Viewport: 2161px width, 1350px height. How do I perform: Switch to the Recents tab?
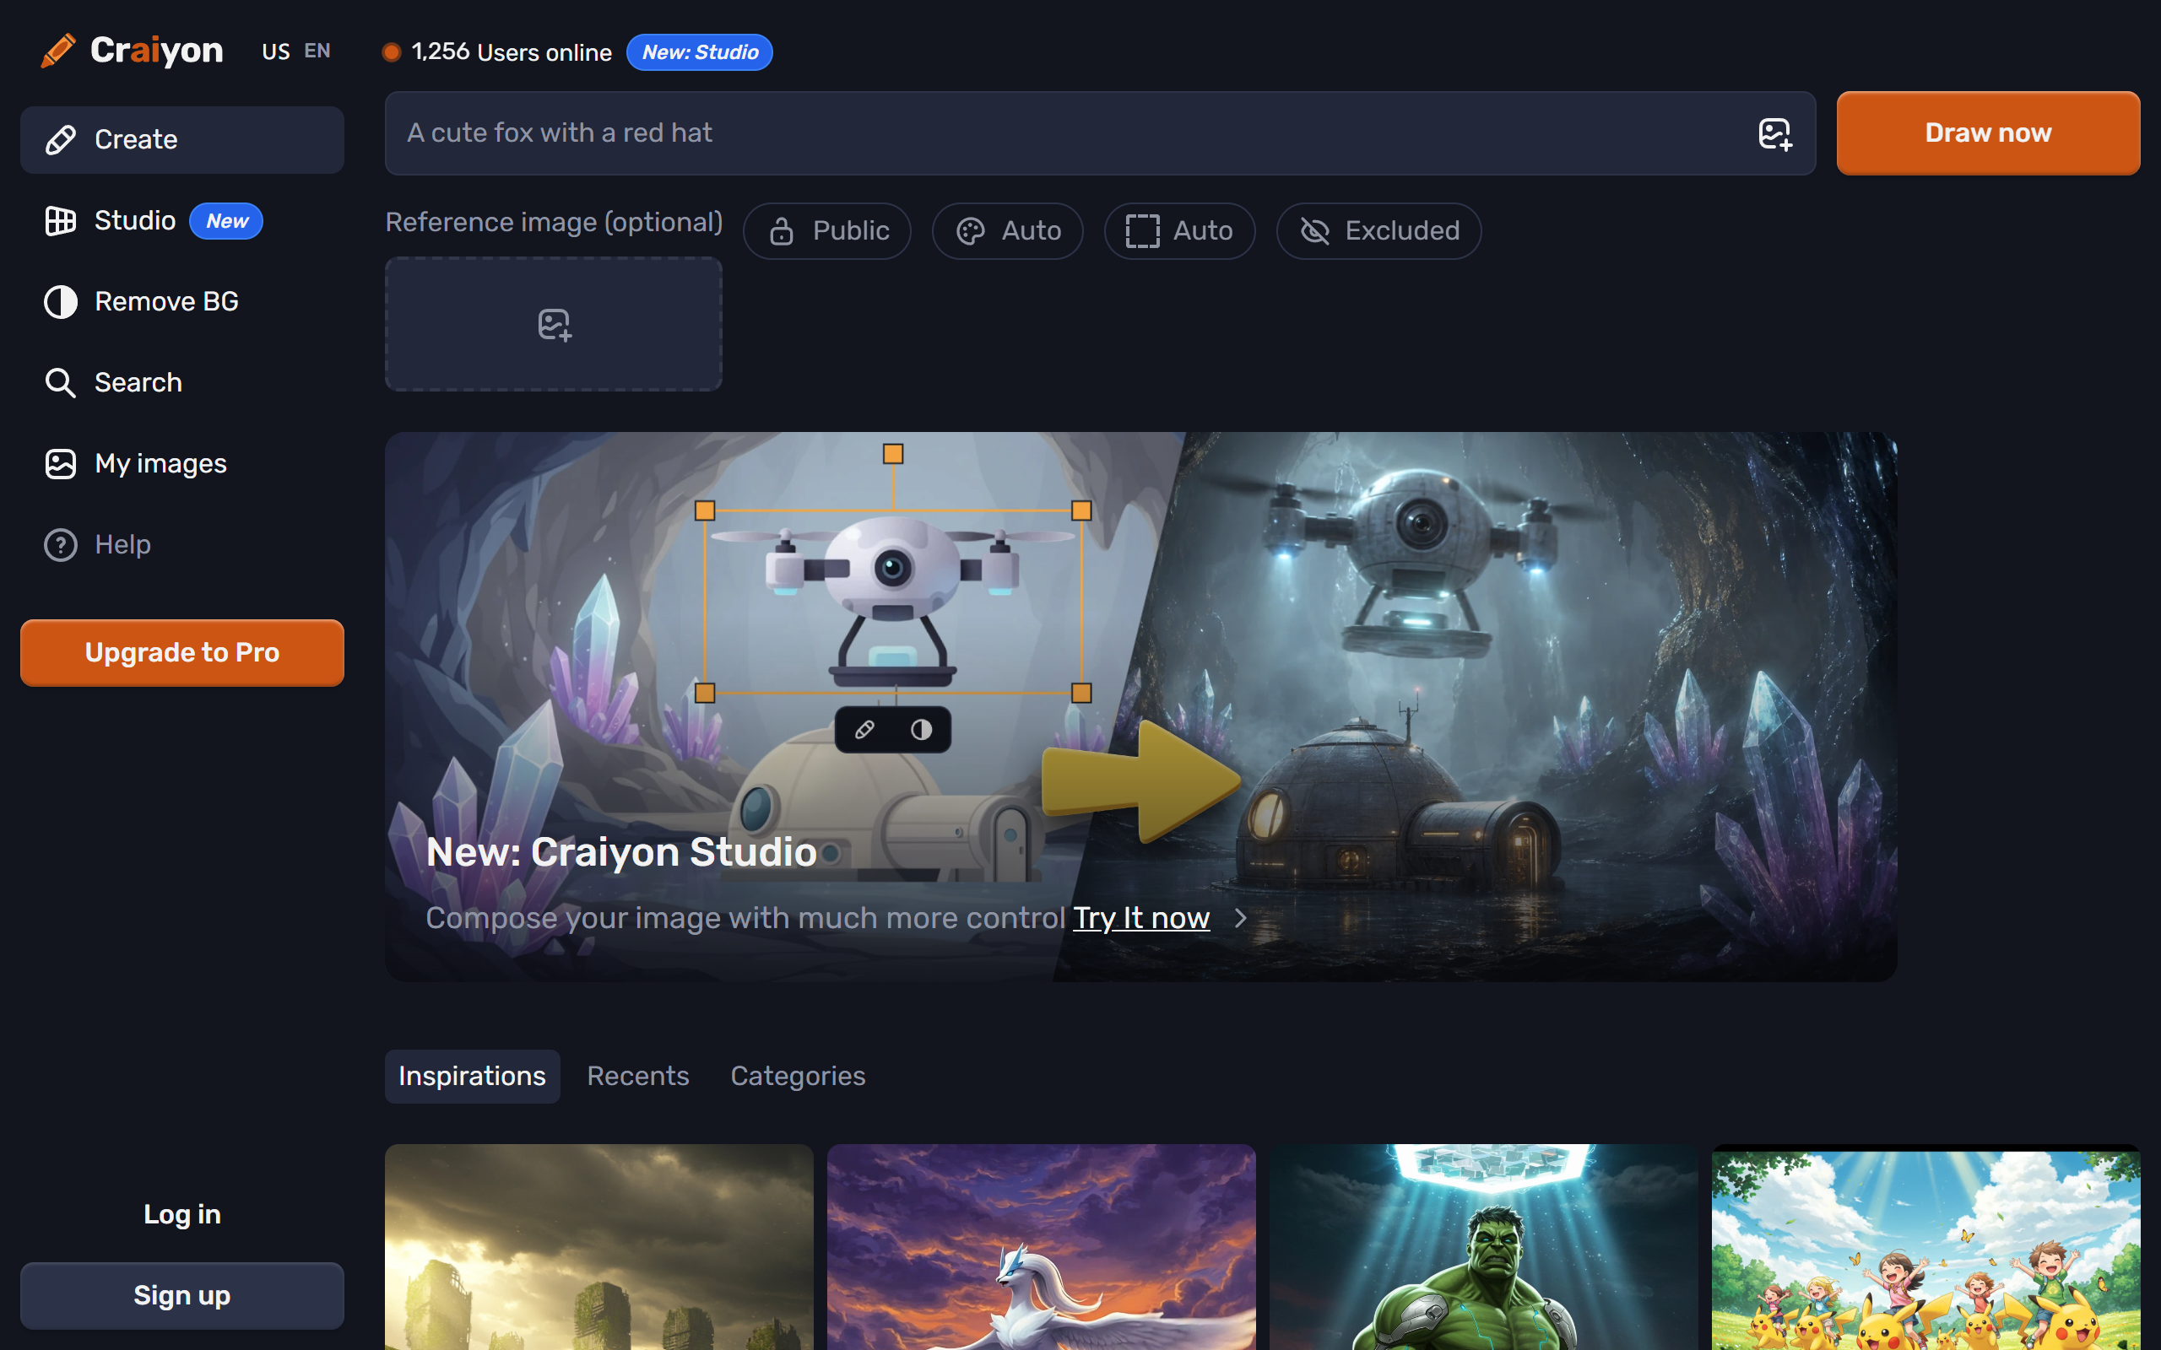coord(637,1076)
